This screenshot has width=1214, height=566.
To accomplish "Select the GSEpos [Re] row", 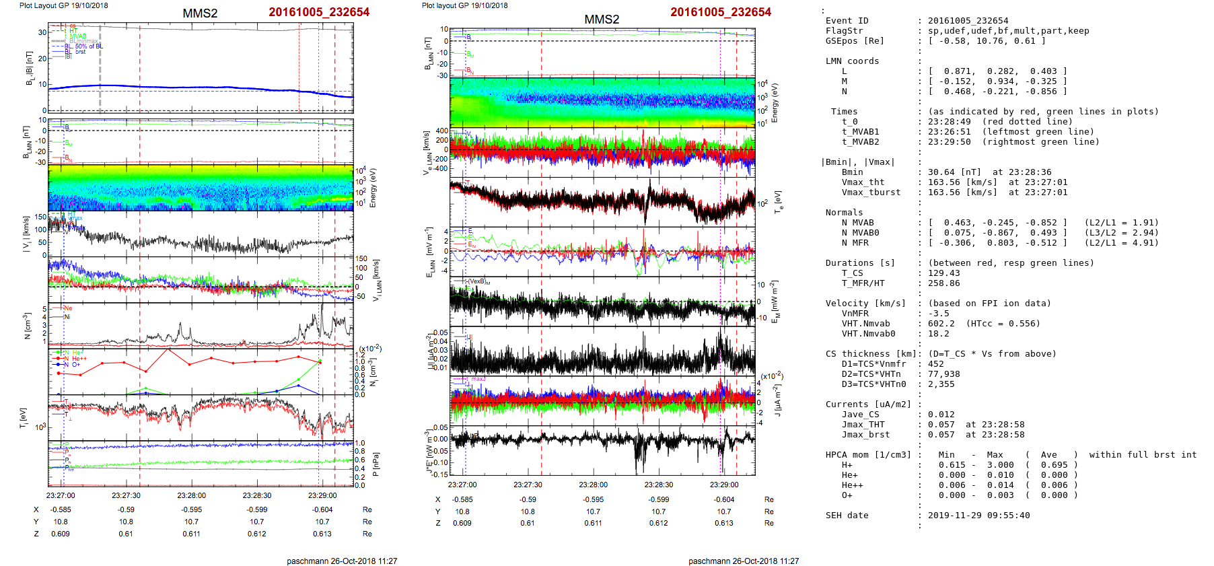I will 855,41.
